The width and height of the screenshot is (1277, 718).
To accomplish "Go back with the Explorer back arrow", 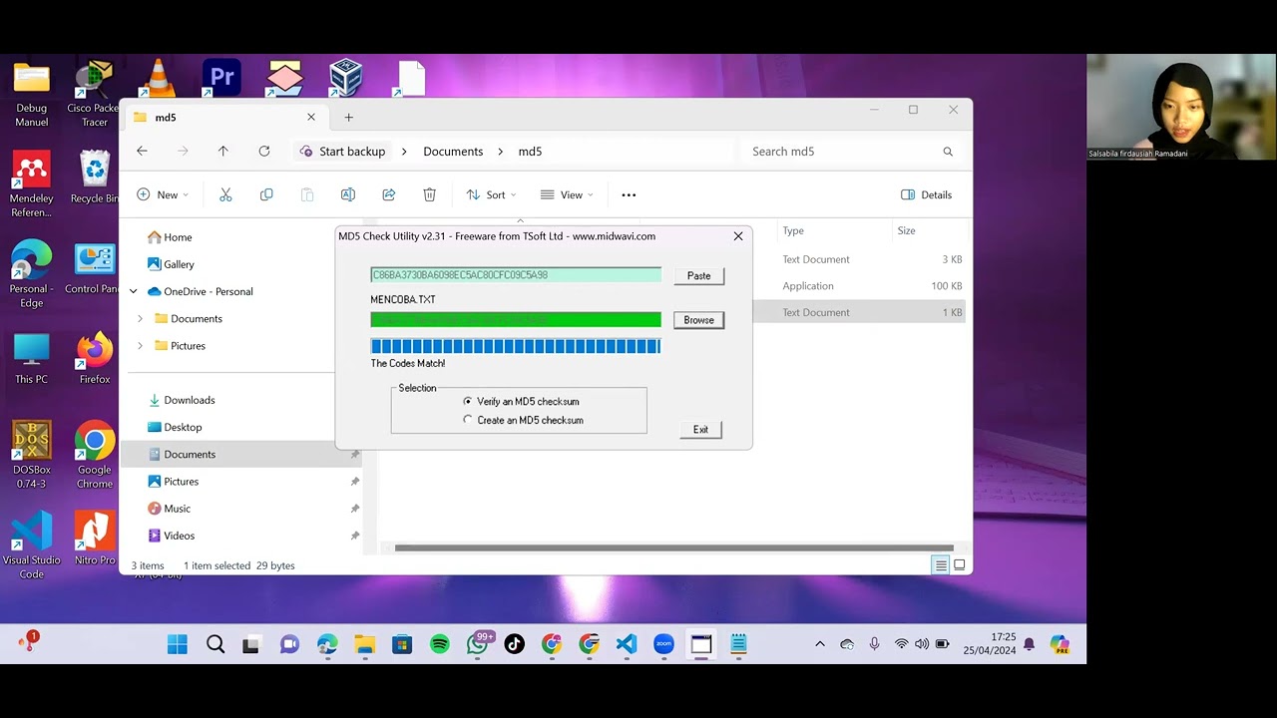I will tap(142, 152).
